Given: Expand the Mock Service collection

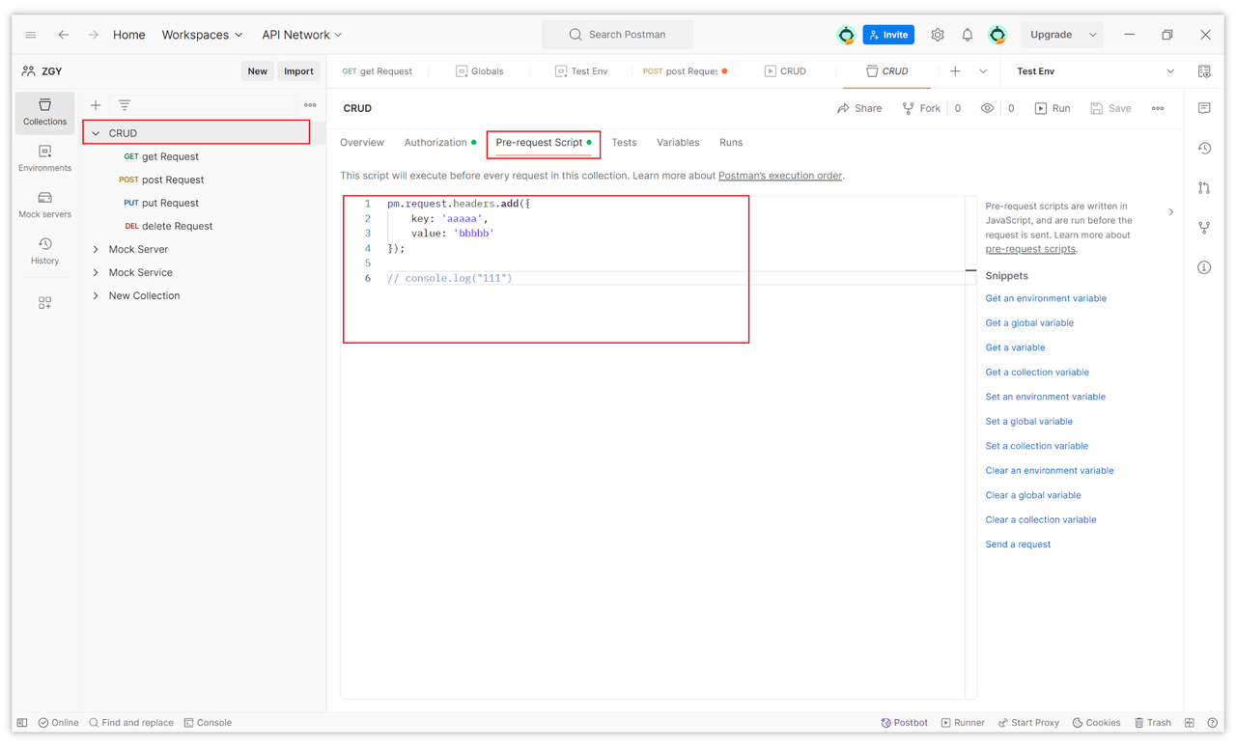Looking at the screenshot, I should pos(96,272).
